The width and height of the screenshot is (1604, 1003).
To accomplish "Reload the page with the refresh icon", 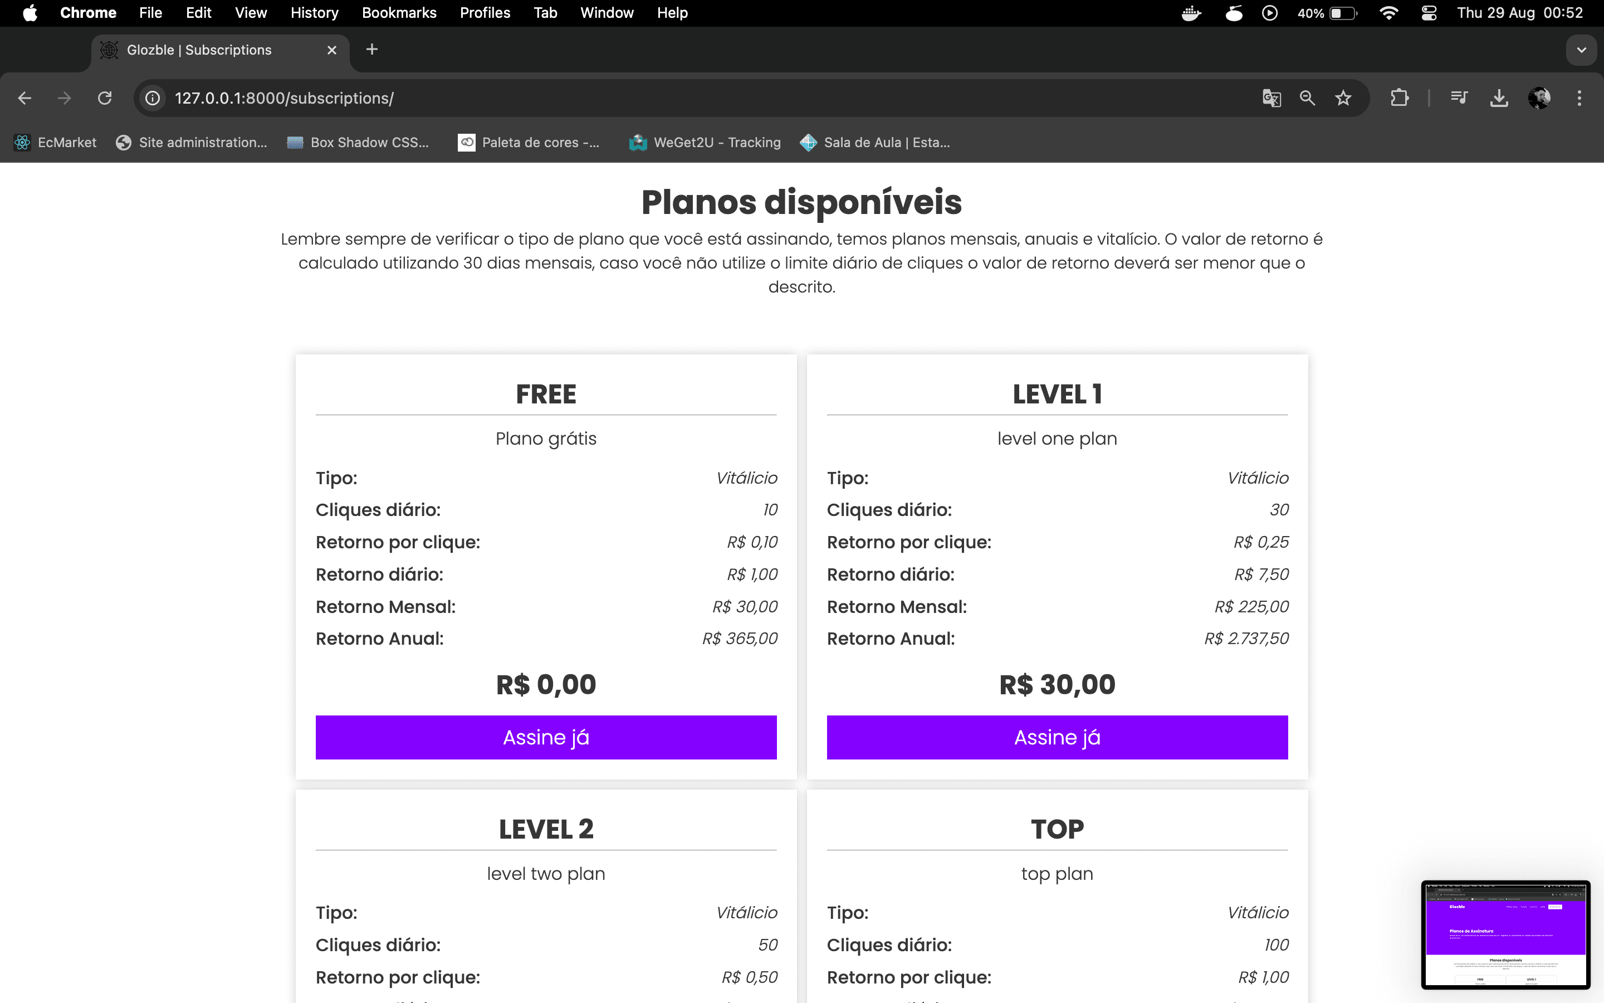I will (105, 98).
